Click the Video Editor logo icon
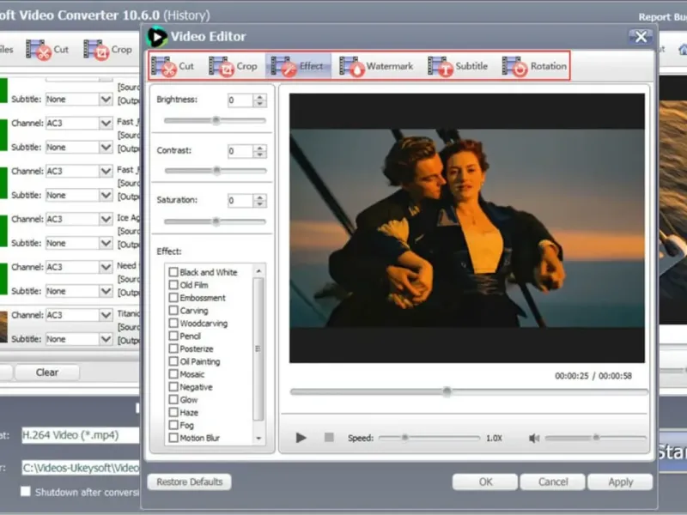Screen dimensions: 687x515 [156, 36]
